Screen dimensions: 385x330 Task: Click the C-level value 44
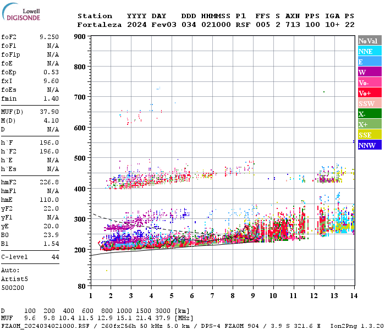click(55, 257)
